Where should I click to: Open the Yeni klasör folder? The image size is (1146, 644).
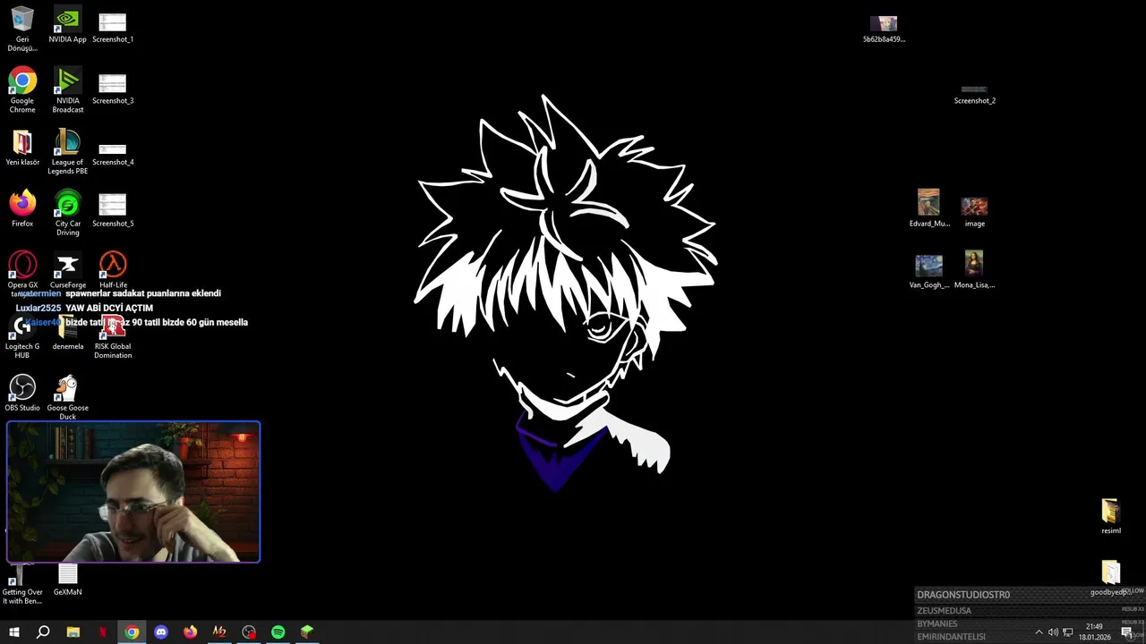[x=22, y=148]
